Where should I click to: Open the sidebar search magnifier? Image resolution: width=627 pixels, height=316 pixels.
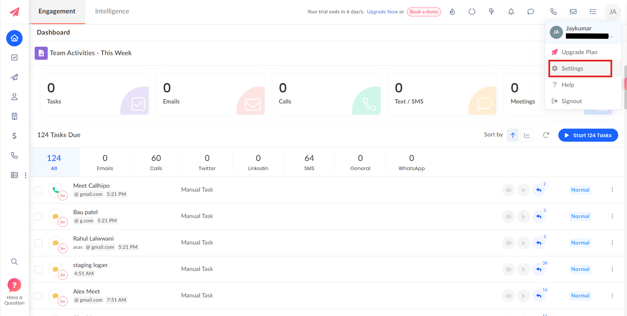point(14,261)
